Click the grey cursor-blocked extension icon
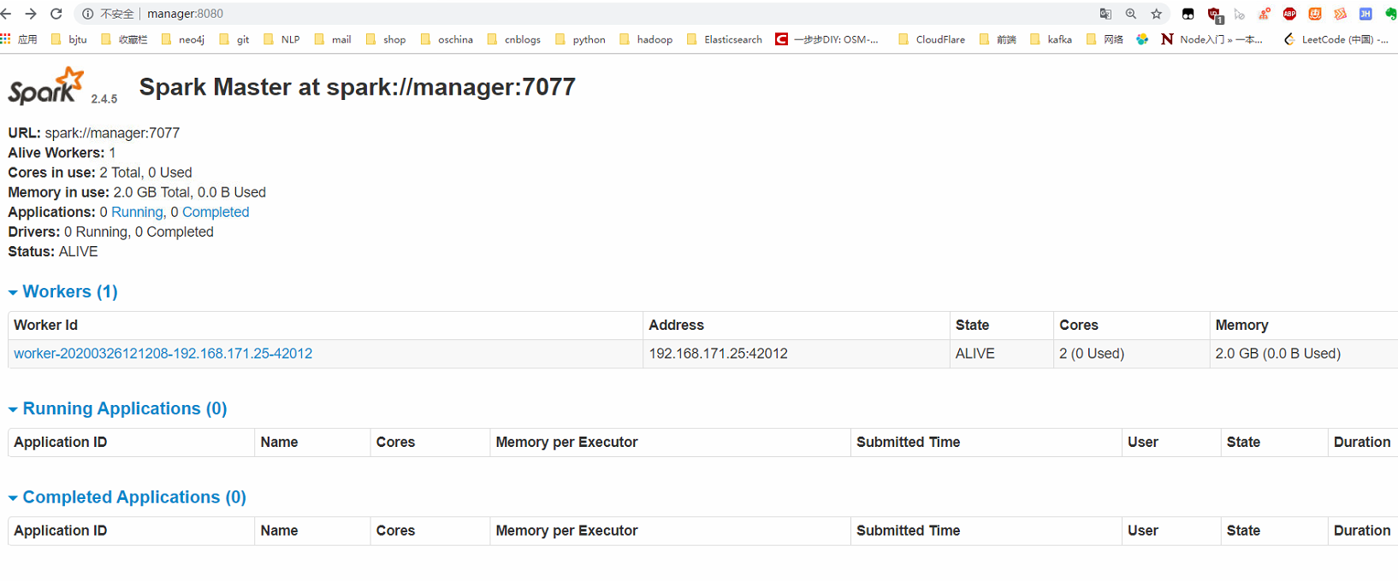 [1239, 14]
